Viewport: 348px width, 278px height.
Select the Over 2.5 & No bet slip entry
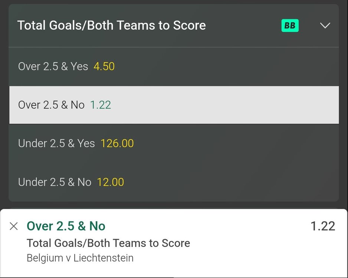(x=66, y=226)
